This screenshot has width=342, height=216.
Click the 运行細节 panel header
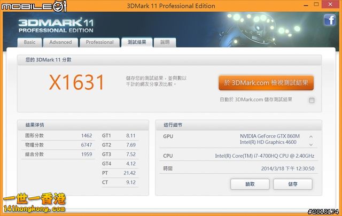click(x=239, y=125)
